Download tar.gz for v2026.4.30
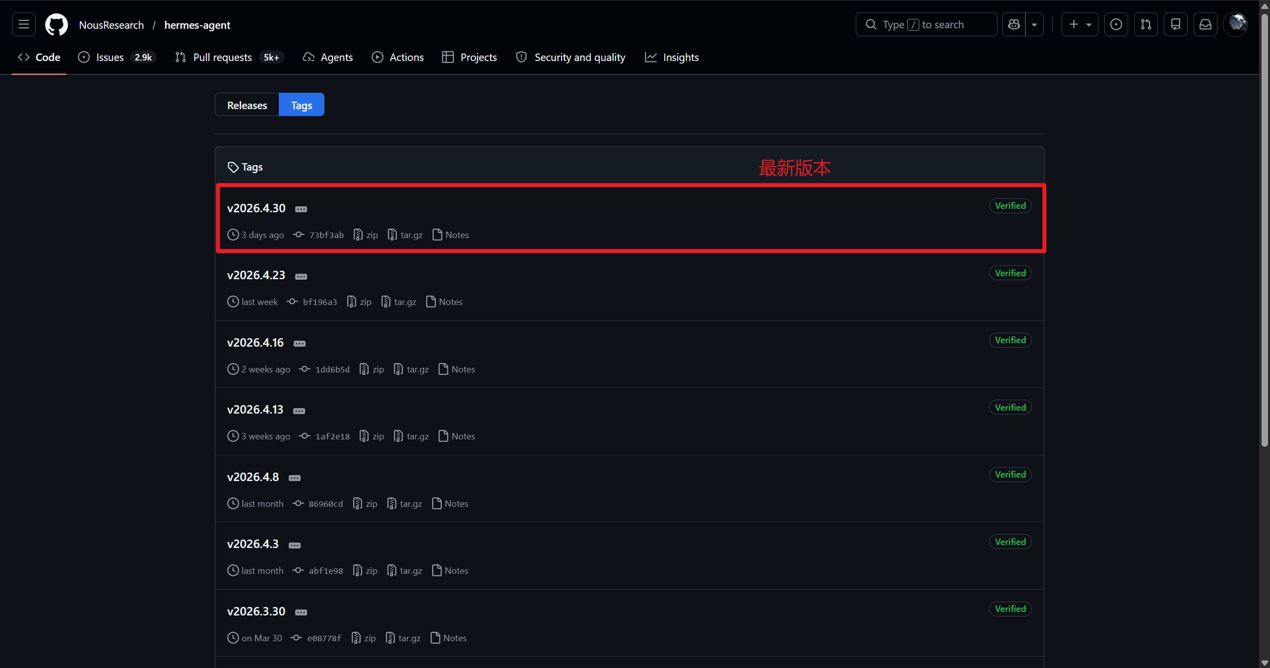1270x668 pixels. tap(405, 235)
